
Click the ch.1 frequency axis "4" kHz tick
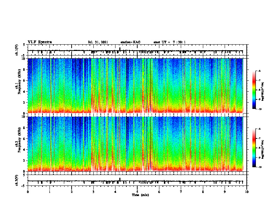[x=24, y=92]
